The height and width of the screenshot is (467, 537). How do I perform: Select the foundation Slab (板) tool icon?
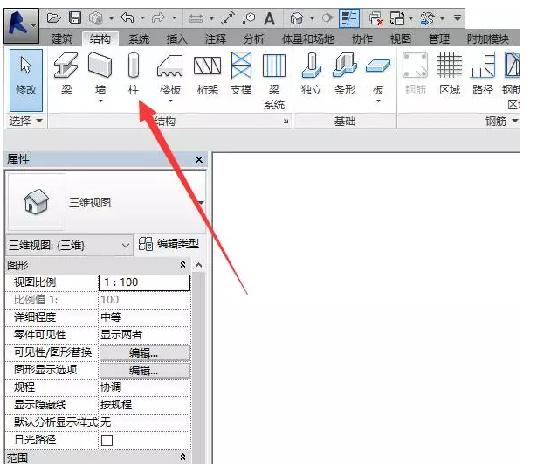378,66
